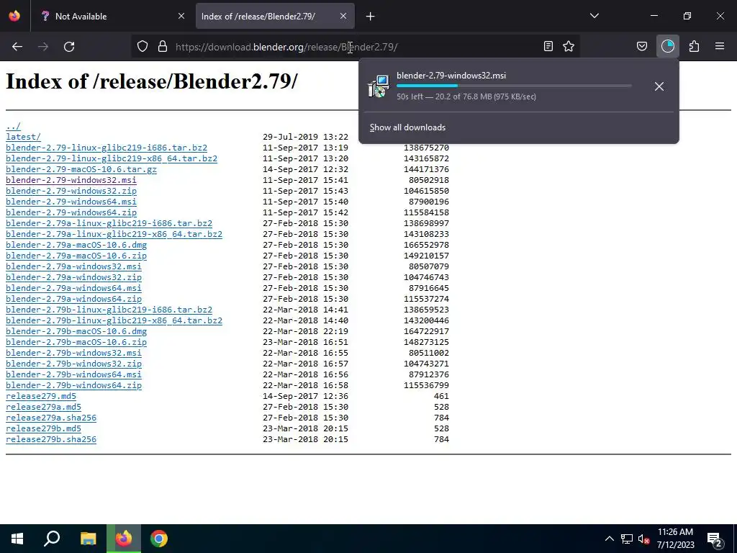Click blender-2.79a-windows64.zip link
Viewport: 737px width, 553px height.
click(74, 299)
